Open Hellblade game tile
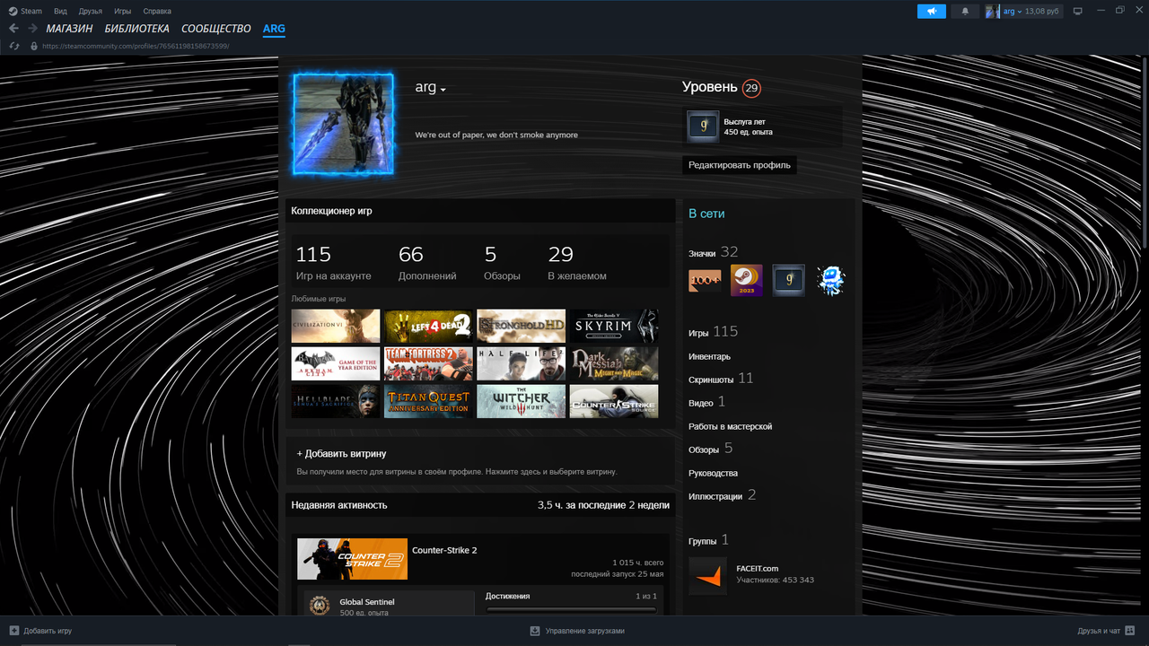 click(336, 401)
